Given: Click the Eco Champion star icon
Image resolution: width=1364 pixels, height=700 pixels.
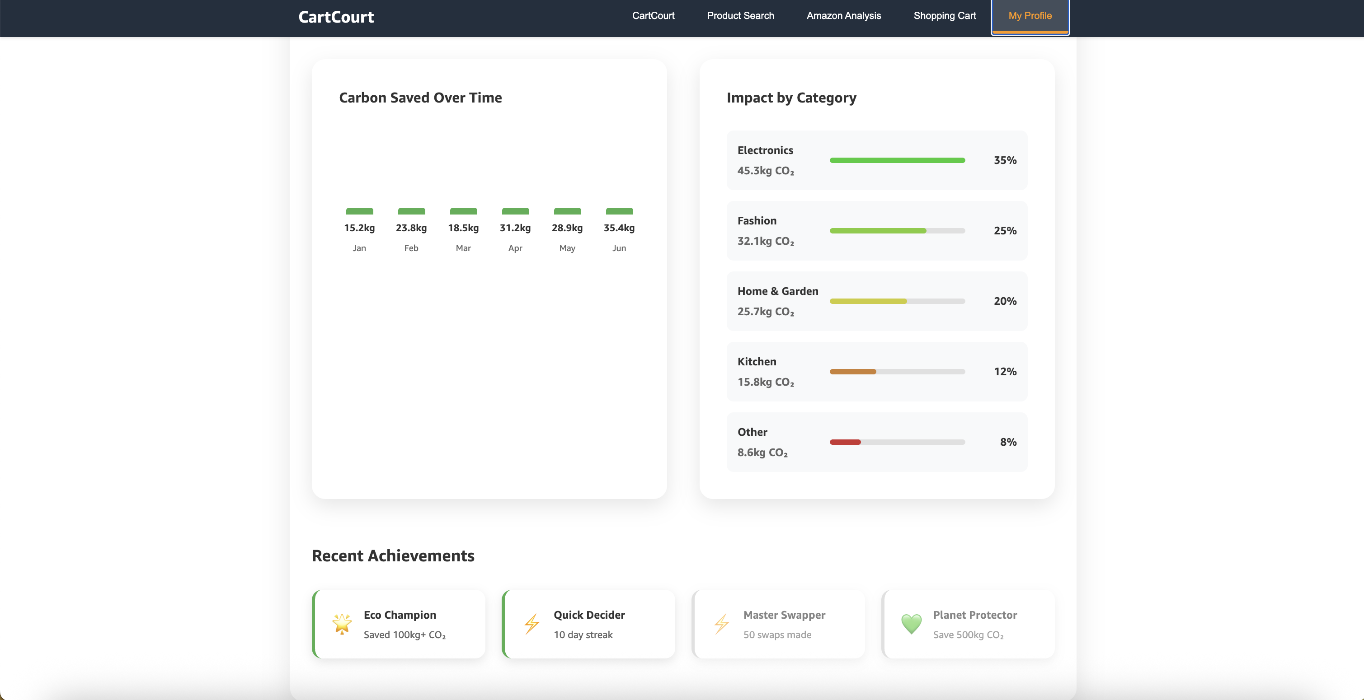Looking at the screenshot, I should click(x=342, y=624).
